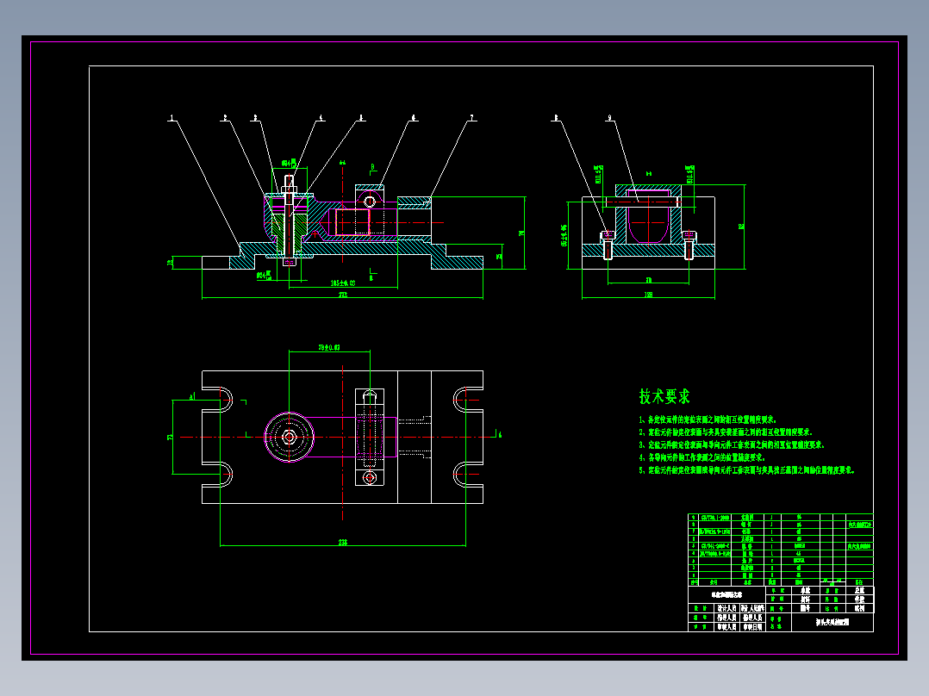
Task: Select the 238 dimension in plan view
Action: click(342, 542)
